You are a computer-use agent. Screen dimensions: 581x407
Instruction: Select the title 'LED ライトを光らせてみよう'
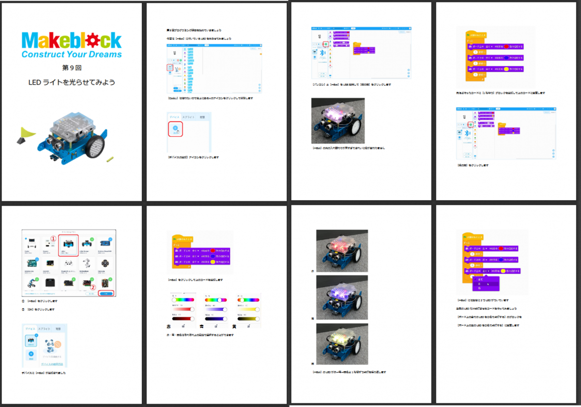pos(72,82)
